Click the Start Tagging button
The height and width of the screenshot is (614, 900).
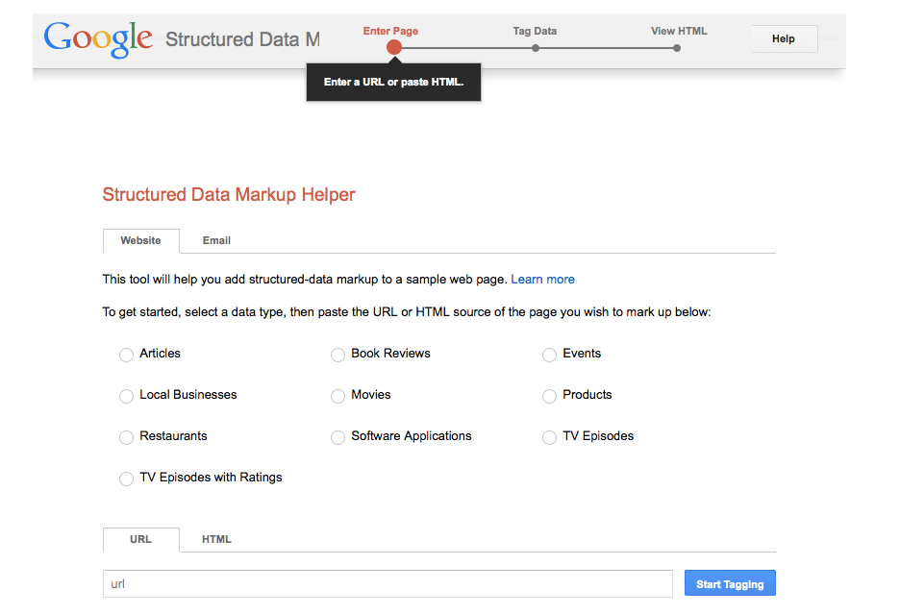click(x=730, y=583)
